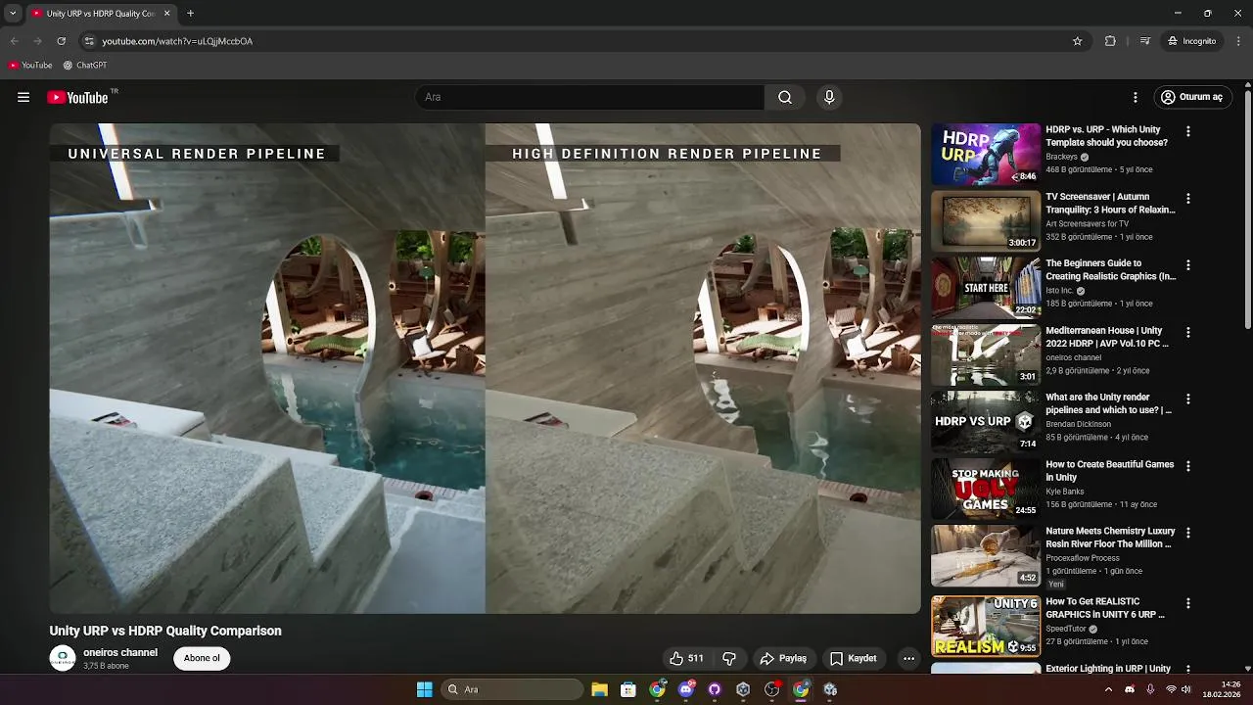Click the search magnifier button
1253x705 pixels.
pos(785,97)
